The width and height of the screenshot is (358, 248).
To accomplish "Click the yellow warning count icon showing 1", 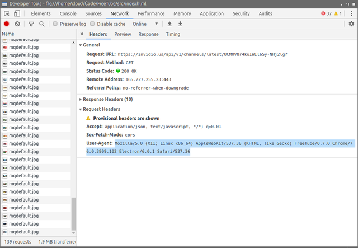I will (x=336, y=13).
